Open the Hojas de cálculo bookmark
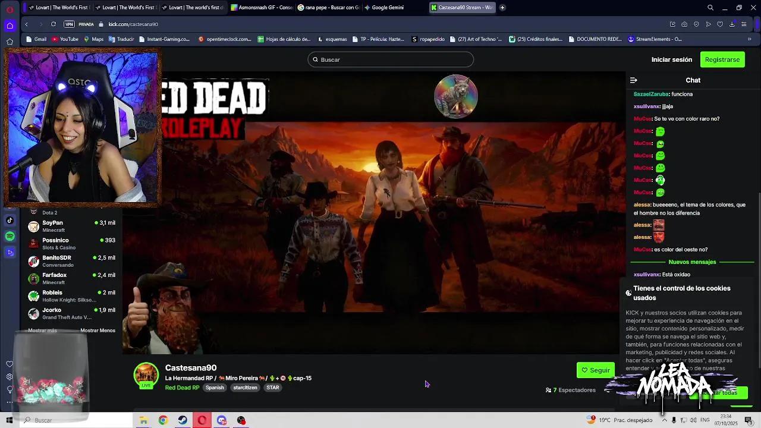This screenshot has width=761, height=428. [x=284, y=39]
